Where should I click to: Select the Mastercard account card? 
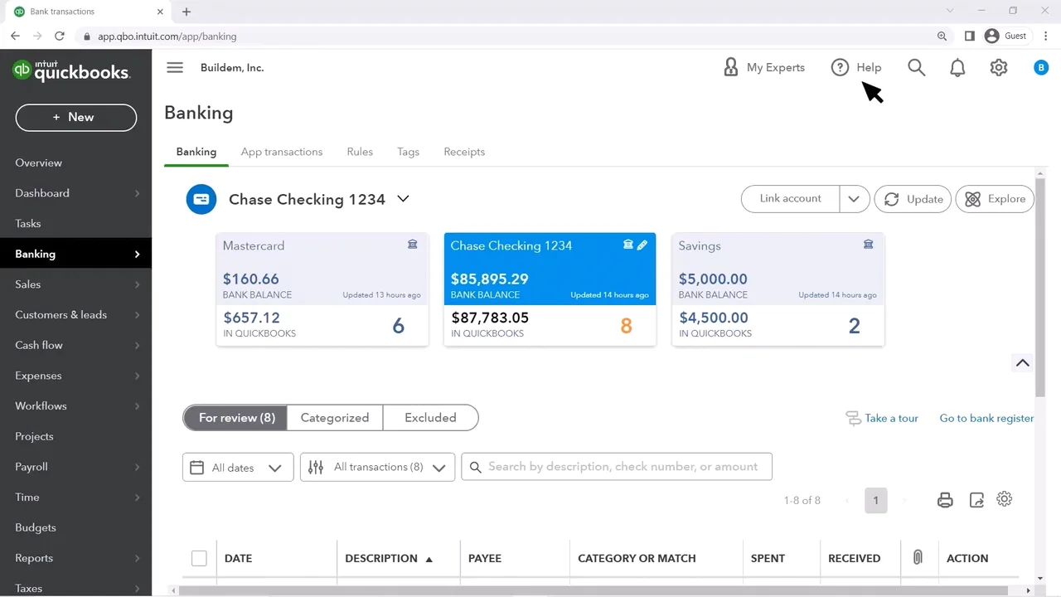(322, 289)
